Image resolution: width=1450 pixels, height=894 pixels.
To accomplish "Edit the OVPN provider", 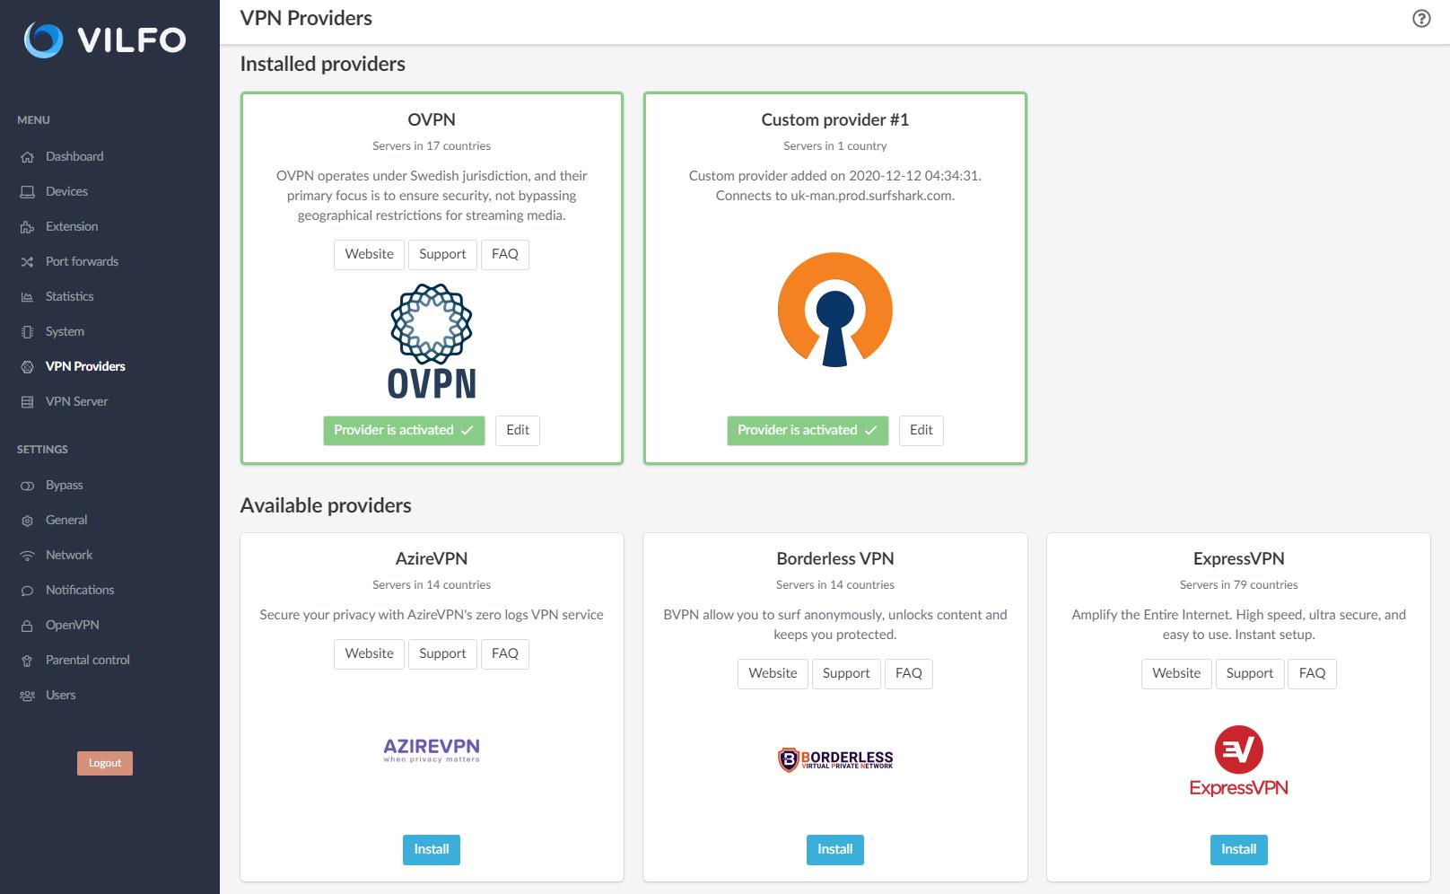I will tap(518, 430).
